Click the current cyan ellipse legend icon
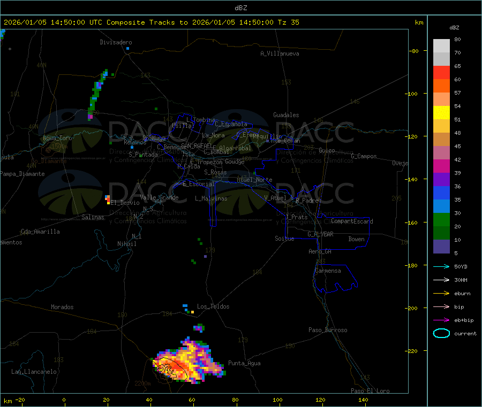Screen dimensions: 482x407 click(441, 333)
